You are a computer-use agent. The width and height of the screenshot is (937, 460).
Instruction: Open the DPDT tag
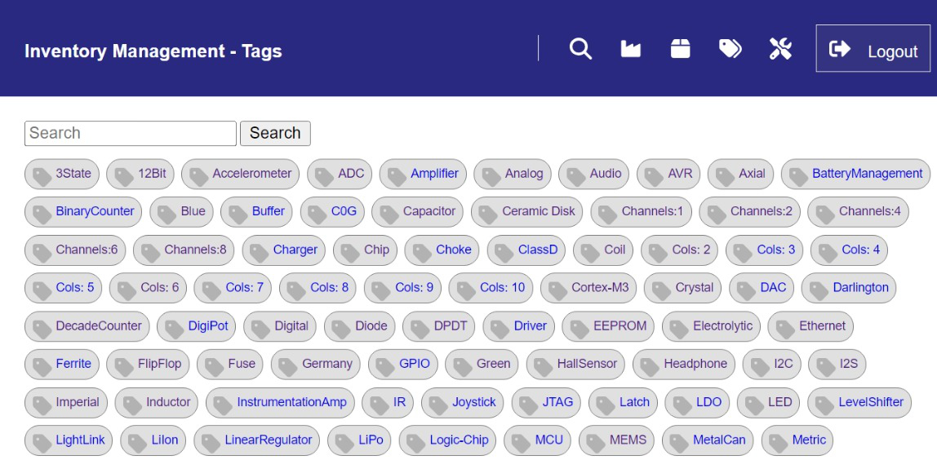[x=438, y=326]
